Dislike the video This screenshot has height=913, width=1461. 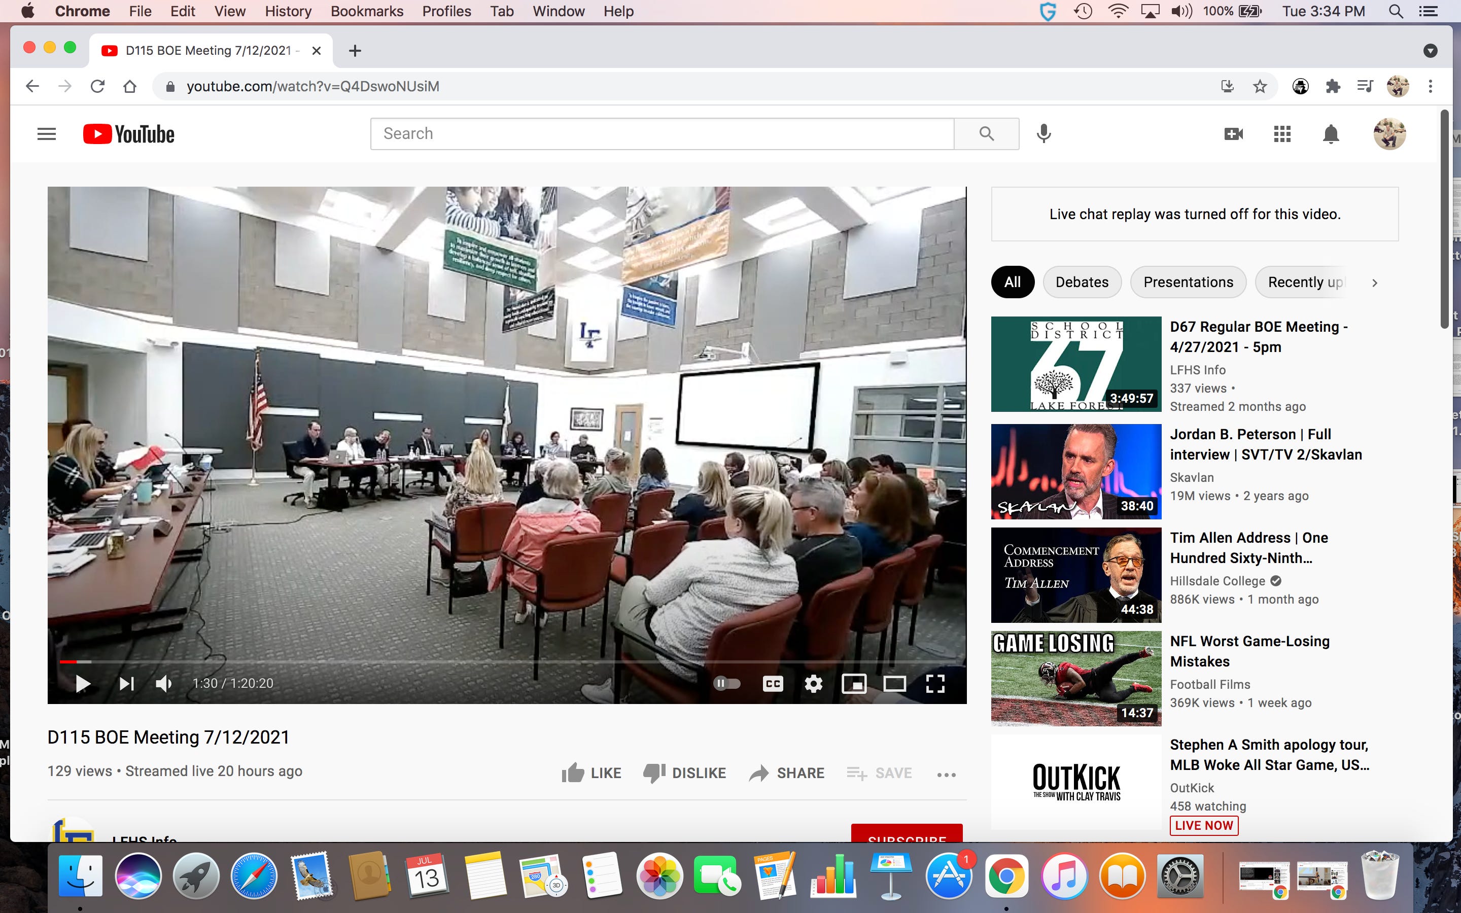pyautogui.click(x=685, y=773)
